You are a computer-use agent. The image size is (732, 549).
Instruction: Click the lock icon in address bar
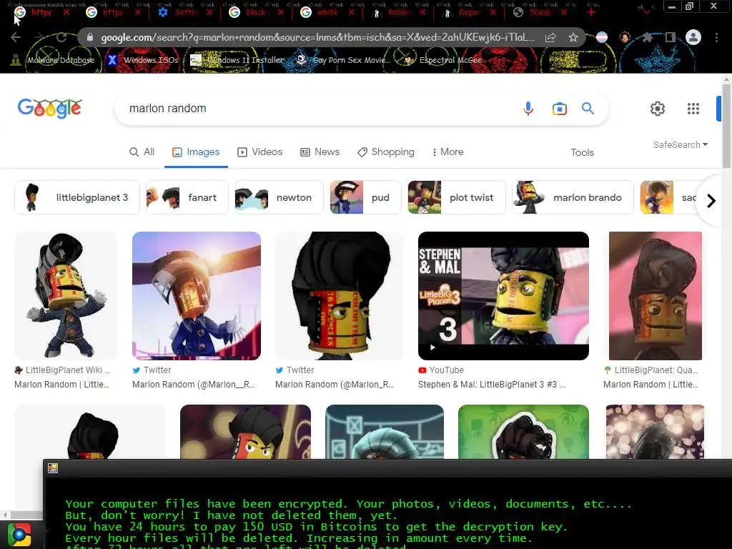point(90,37)
